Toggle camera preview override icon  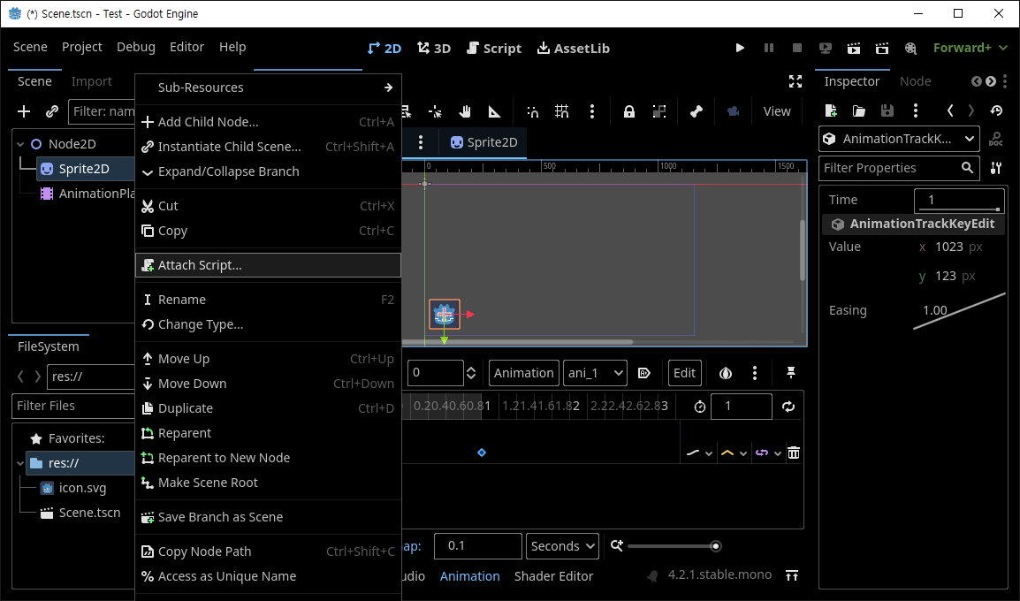point(733,111)
